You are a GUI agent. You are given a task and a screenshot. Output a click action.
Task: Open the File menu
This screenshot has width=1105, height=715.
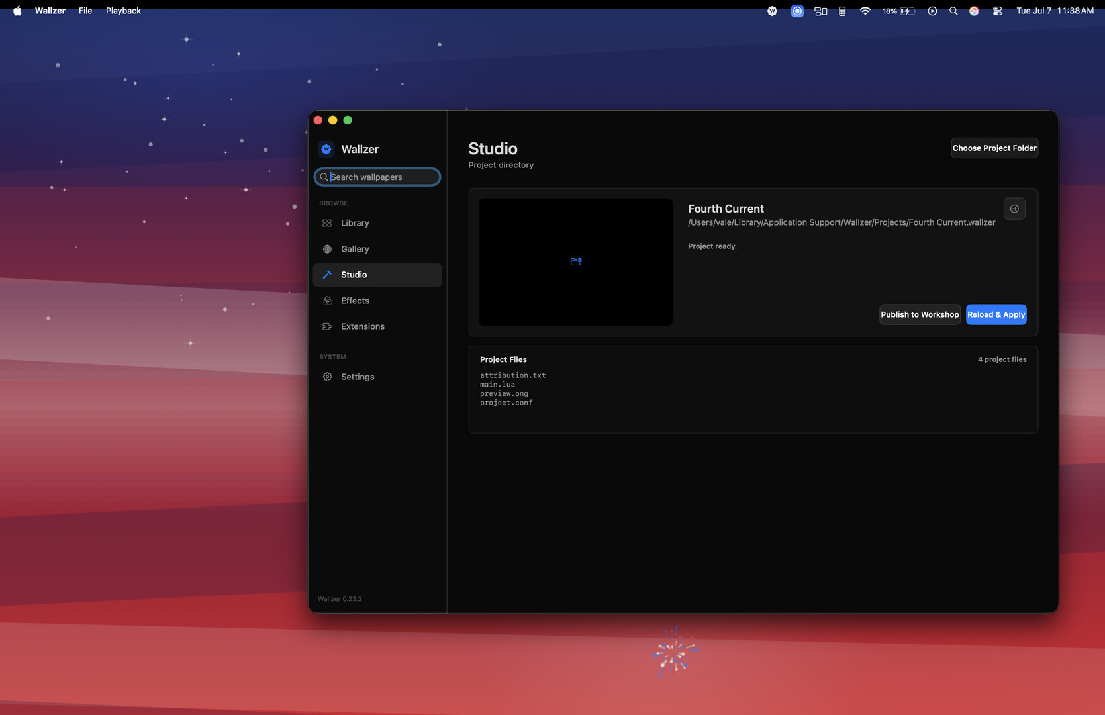click(85, 11)
